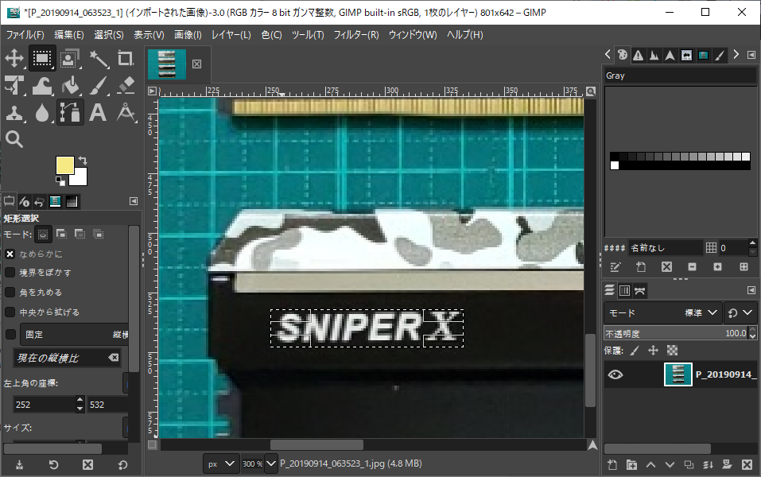Open the 編集(E) menu
The width and height of the screenshot is (761, 477).
pyautogui.click(x=69, y=35)
